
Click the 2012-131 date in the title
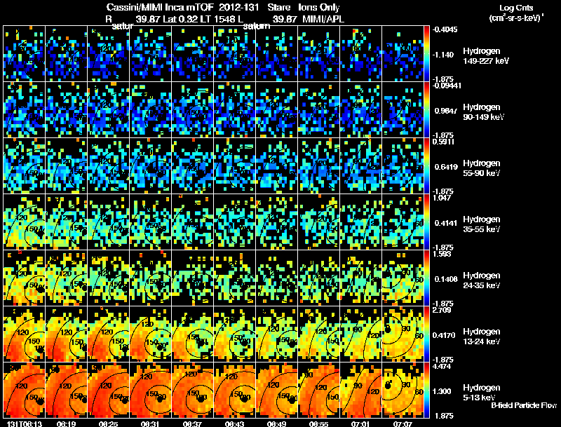pos(239,8)
